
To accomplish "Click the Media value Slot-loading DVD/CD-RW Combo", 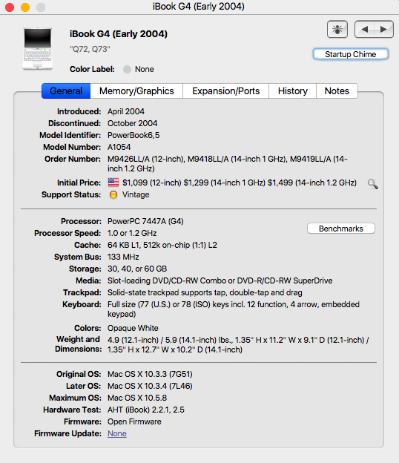I will [220, 280].
